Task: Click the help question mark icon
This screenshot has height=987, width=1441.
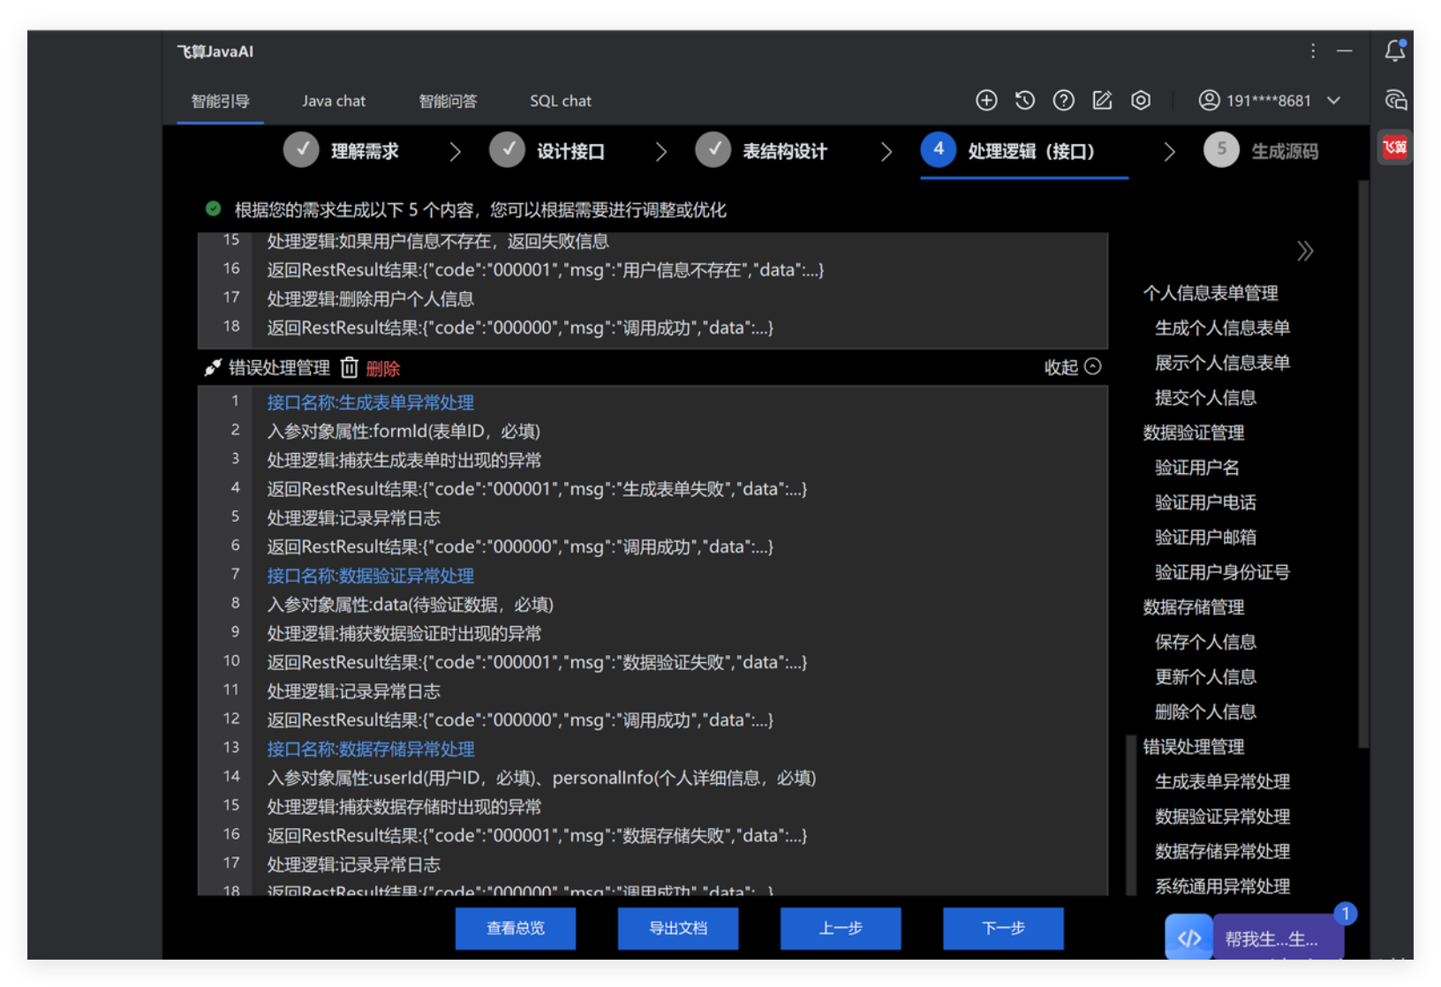Action: coord(1063,101)
